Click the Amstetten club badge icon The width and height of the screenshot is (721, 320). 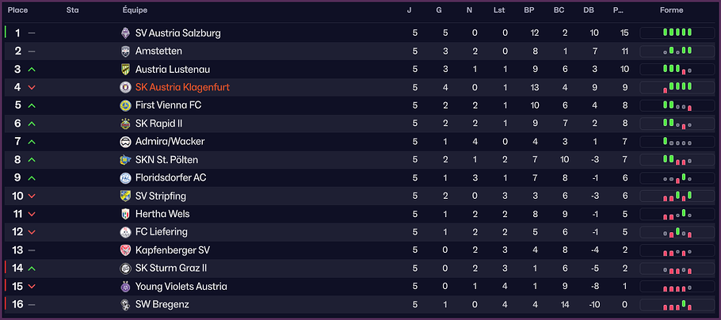tap(125, 51)
